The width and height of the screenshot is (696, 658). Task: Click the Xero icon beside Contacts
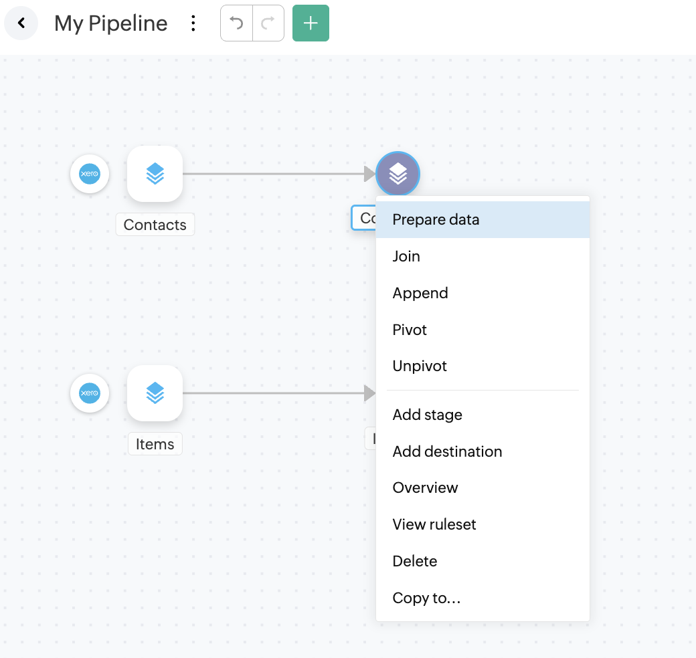(x=90, y=174)
